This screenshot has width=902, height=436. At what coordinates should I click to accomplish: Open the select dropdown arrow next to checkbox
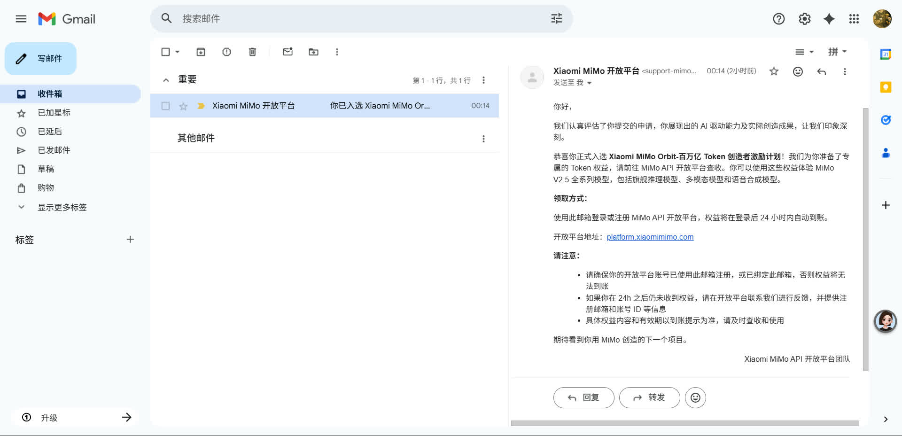178,52
